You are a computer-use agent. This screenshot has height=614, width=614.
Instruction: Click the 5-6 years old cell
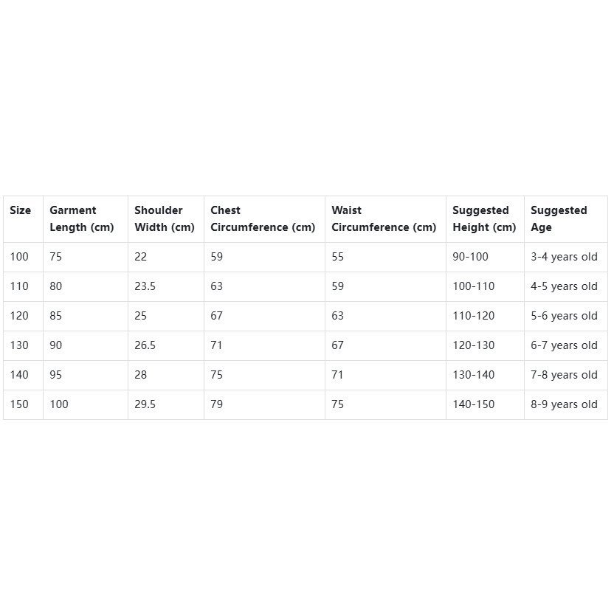coord(564,316)
